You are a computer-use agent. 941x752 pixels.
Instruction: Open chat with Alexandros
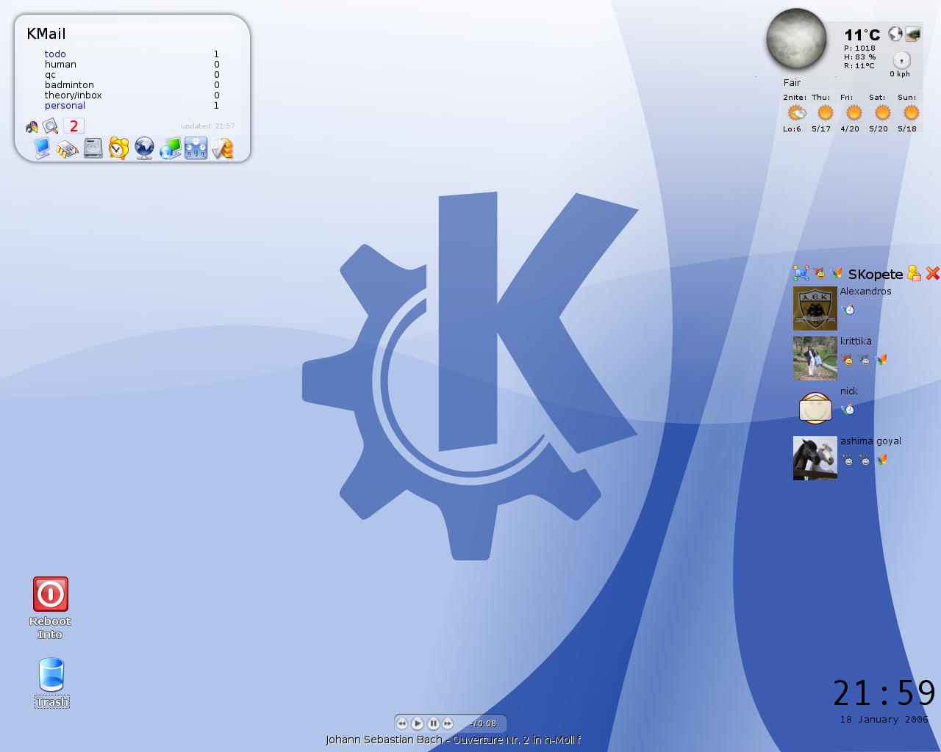point(866,291)
